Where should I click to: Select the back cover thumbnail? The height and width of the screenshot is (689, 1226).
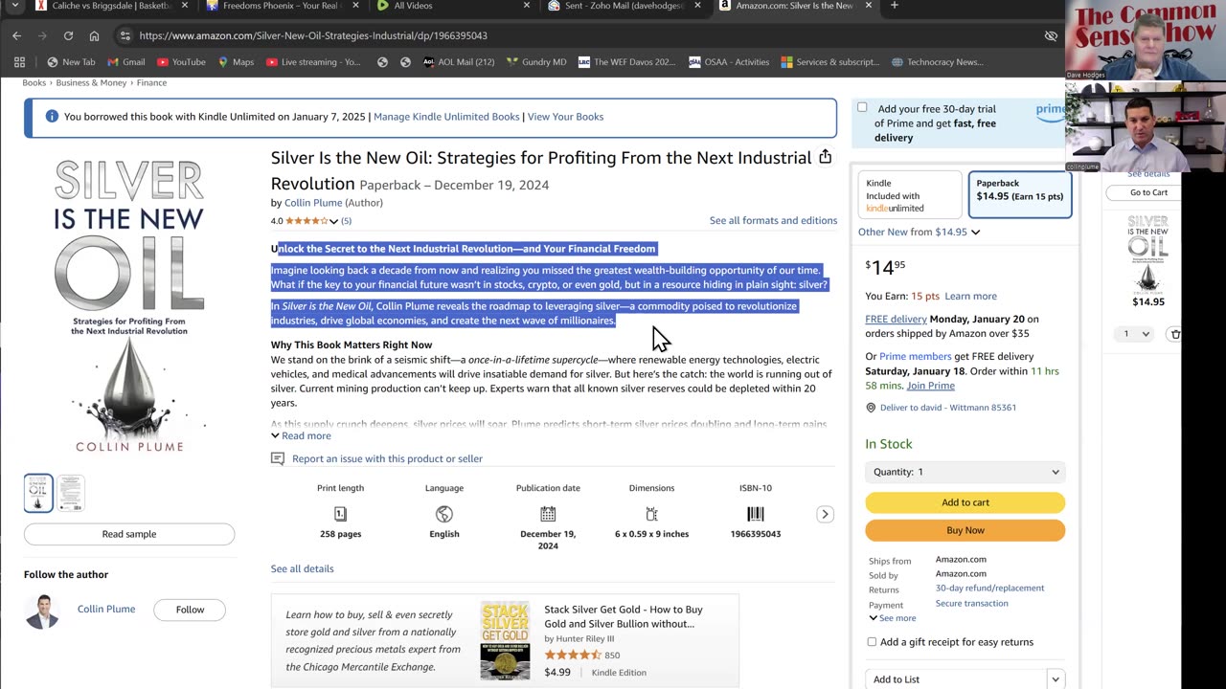click(x=71, y=493)
